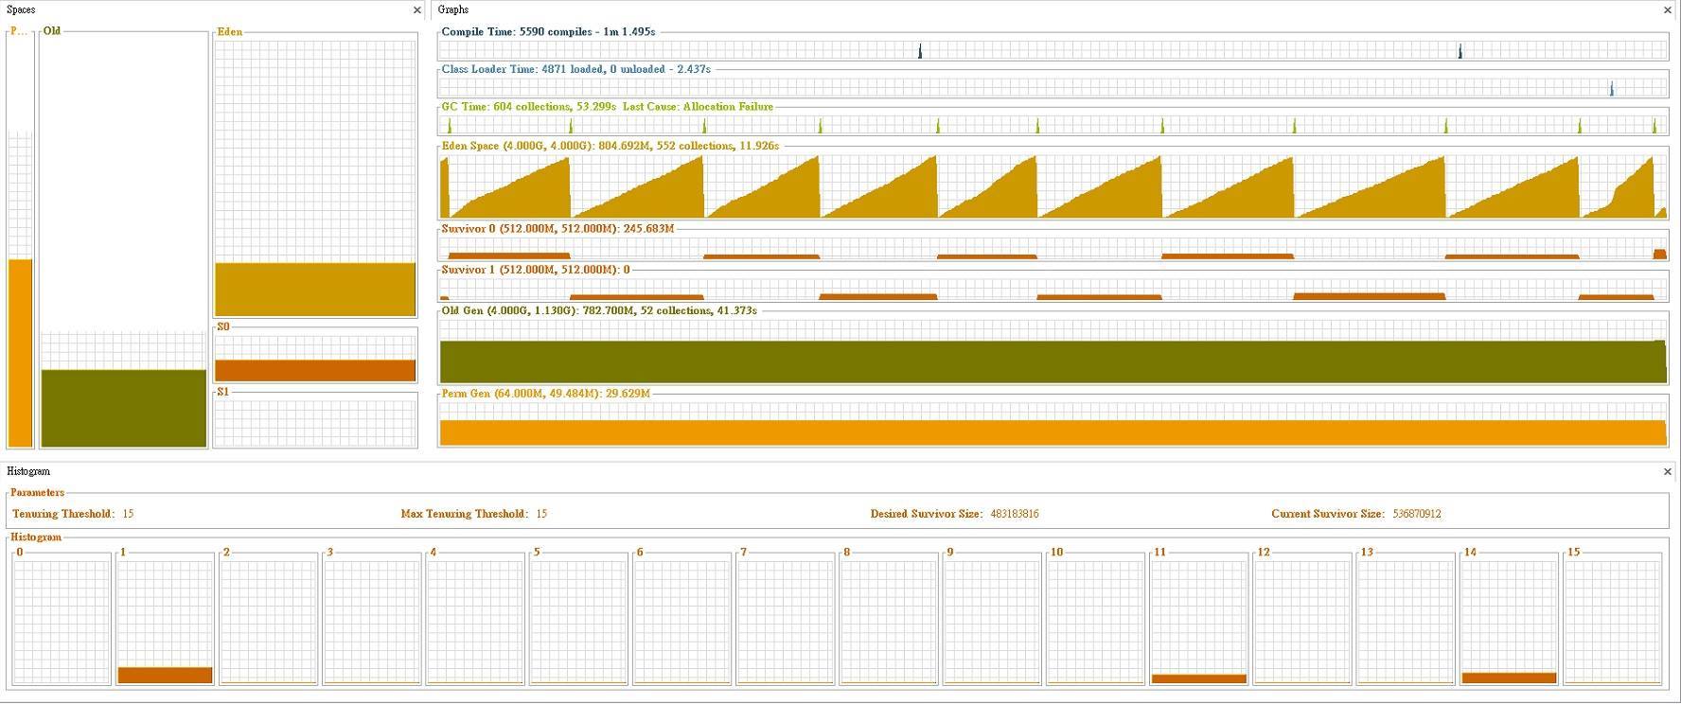Click the Desired Survivor Size value
1681x704 pixels.
(1014, 514)
